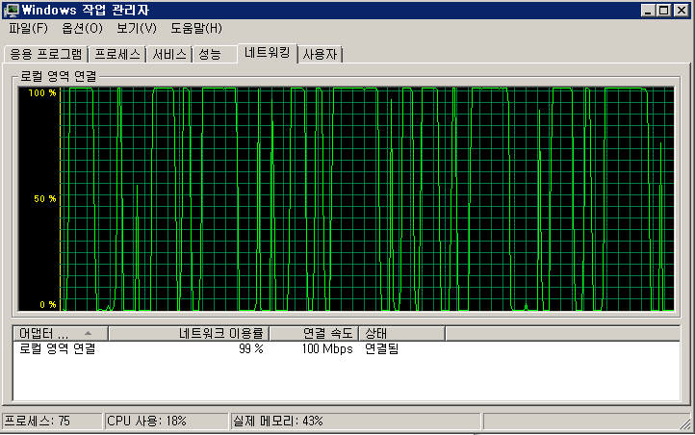This screenshot has height=435, width=695.
Task: Switch to the 프로세스 tab
Action: 117,54
